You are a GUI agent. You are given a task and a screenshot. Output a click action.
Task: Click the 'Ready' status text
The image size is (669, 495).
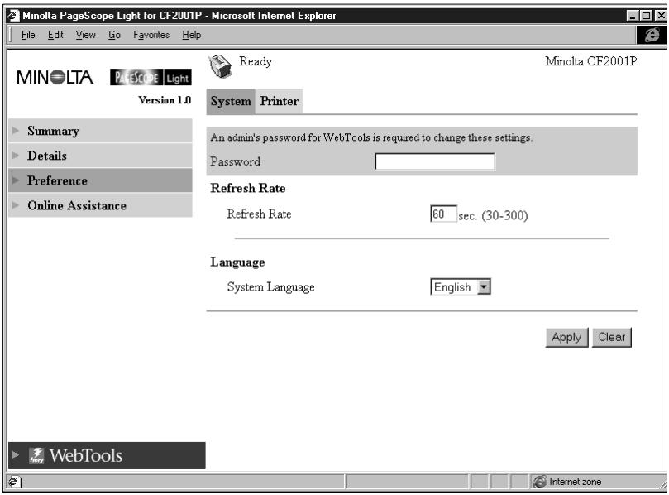(x=256, y=62)
